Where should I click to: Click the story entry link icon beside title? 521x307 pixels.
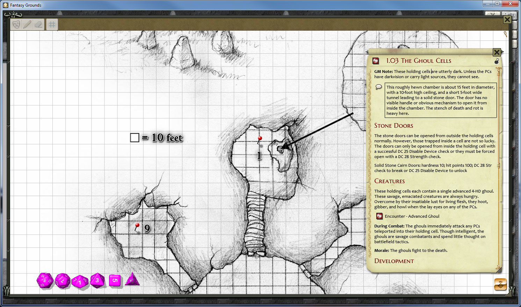tap(376, 61)
